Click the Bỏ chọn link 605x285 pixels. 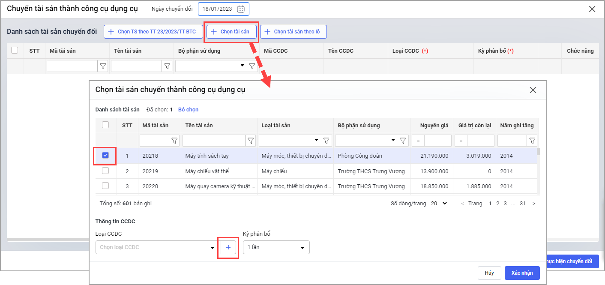tap(188, 110)
